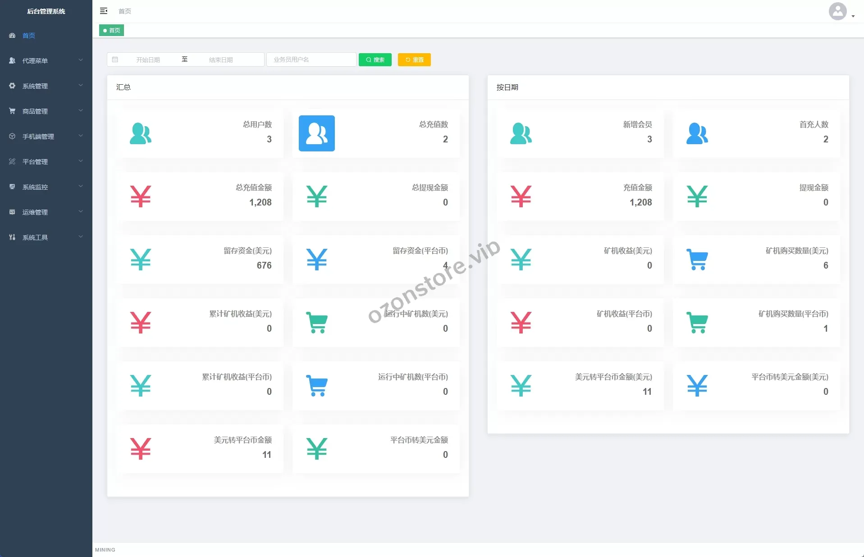Expand the 系统管理 sidebar menu
Image resolution: width=864 pixels, height=557 pixels.
[46, 86]
